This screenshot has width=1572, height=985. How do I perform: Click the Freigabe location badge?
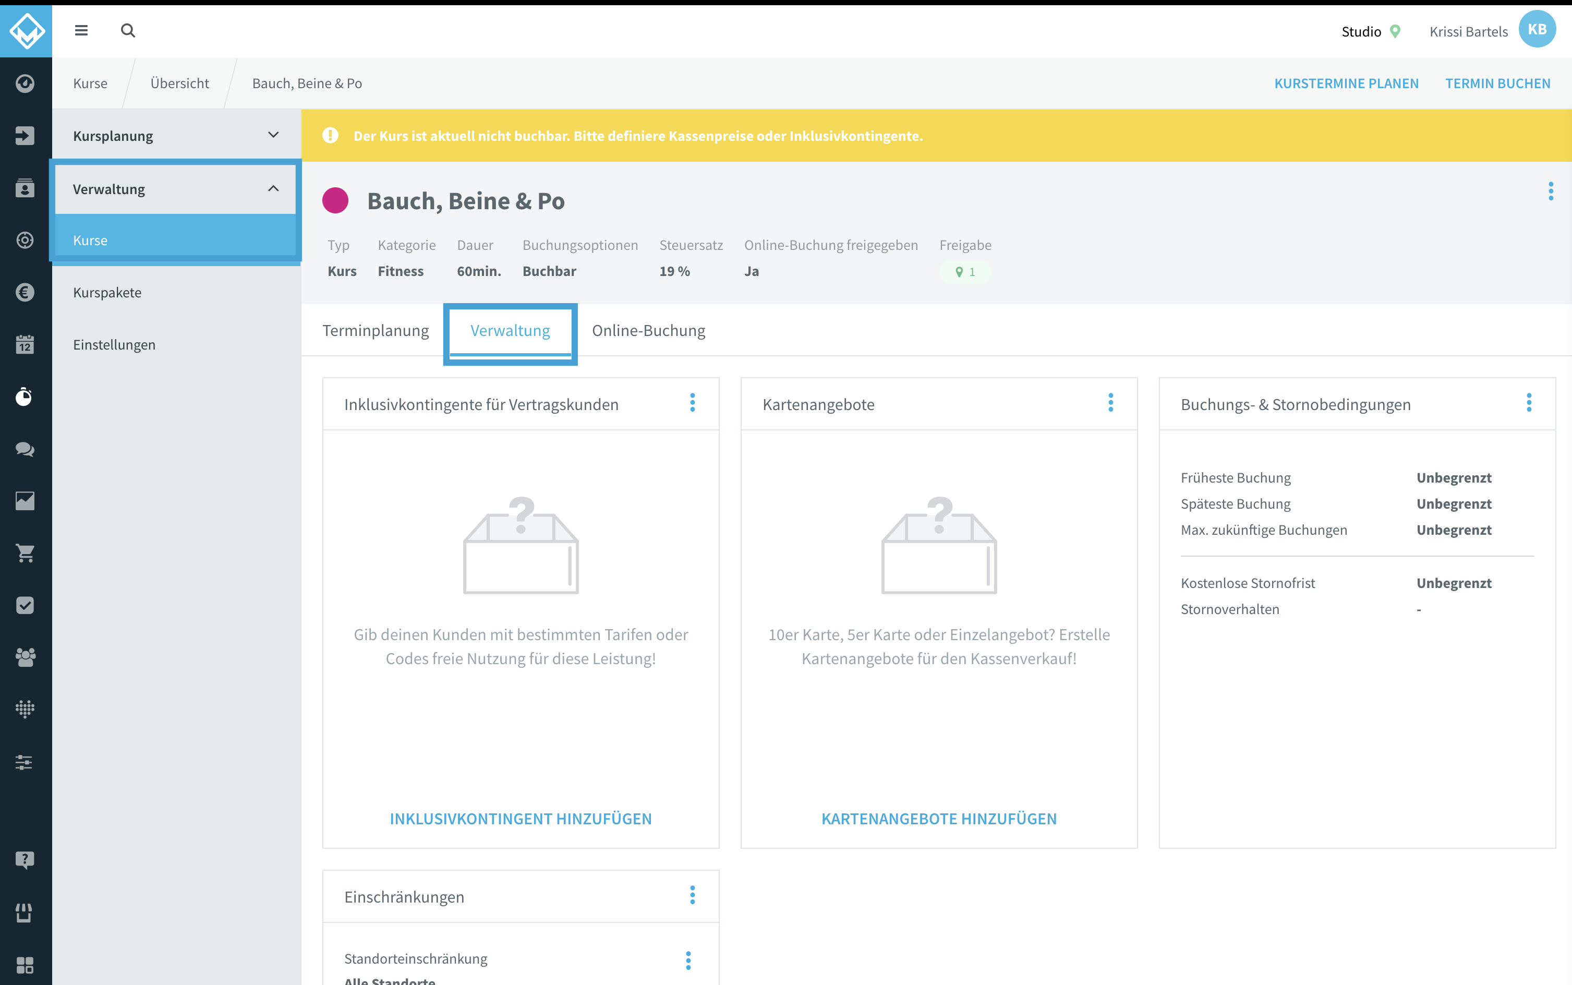tap(965, 272)
